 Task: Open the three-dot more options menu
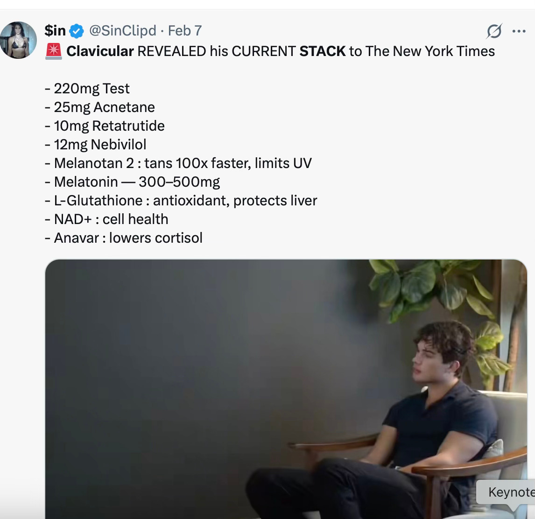(x=519, y=31)
